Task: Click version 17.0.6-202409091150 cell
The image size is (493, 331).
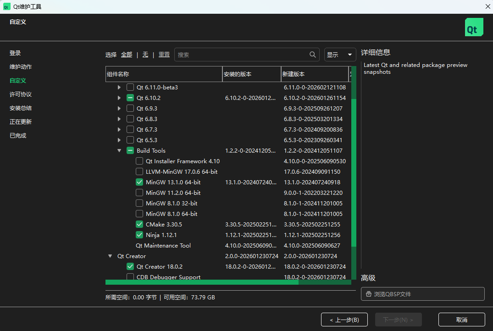Action: 312,171
